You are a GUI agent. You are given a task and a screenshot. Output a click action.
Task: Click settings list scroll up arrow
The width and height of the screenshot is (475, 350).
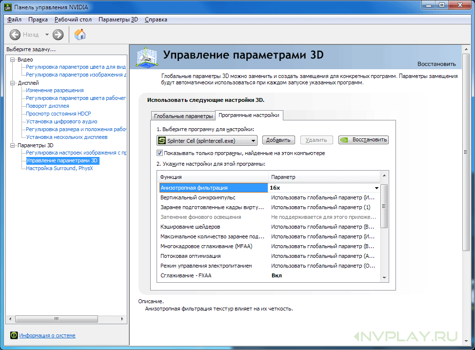[x=384, y=175]
